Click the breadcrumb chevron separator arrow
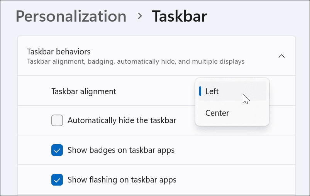The width and height of the screenshot is (310, 196). 140,16
